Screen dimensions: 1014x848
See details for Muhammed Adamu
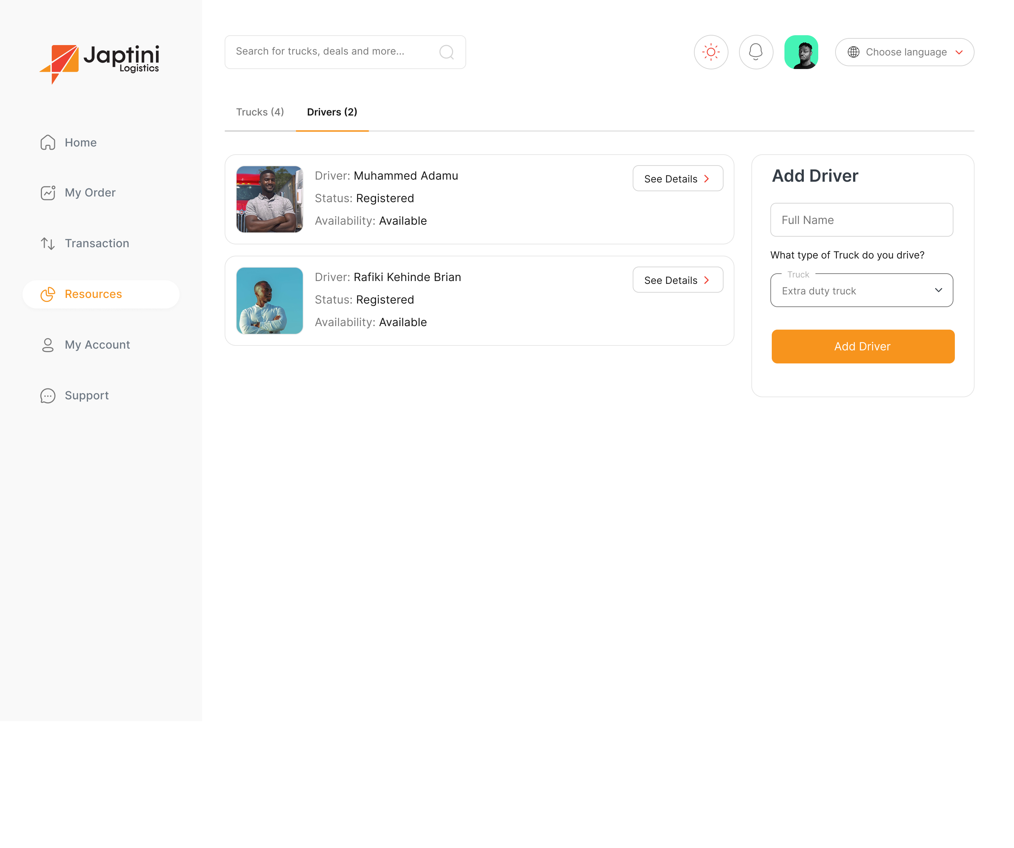click(678, 179)
